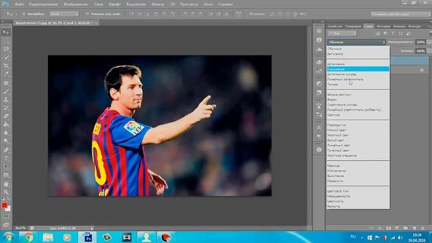
Task: Open the Info panel icon
Action: tap(319, 40)
